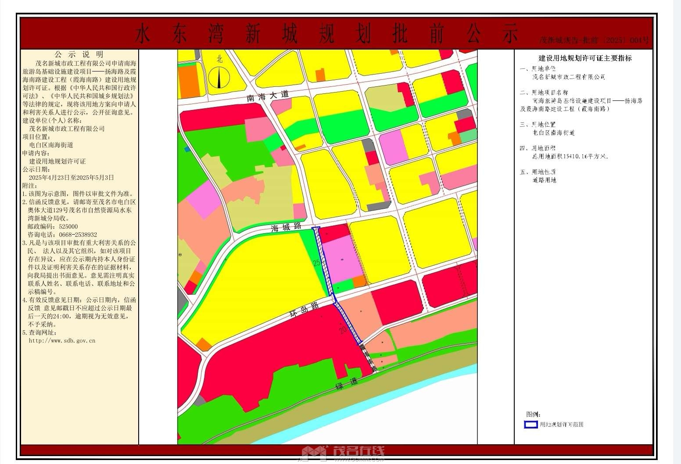Click the blue legend box for 用地规划许可范围
The height and width of the screenshot is (464, 681).
coord(531,425)
